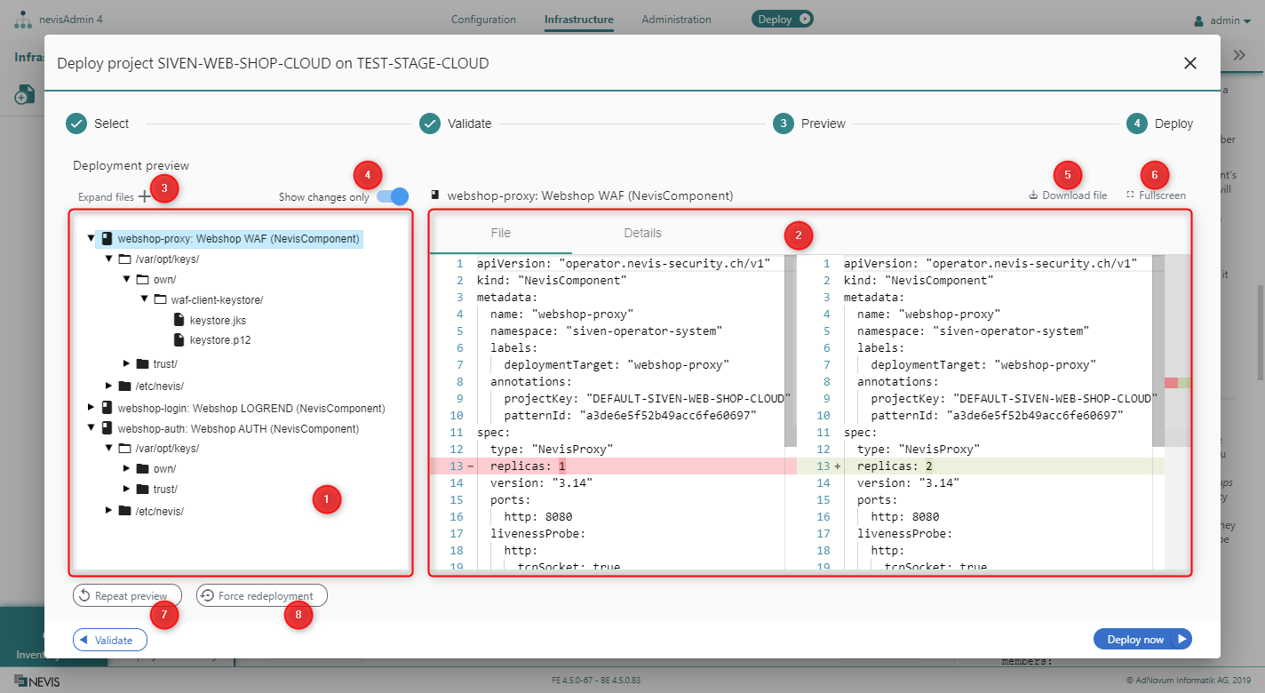Click the Validate step checkmark icon
The height and width of the screenshot is (693, 1265).
coord(430,123)
